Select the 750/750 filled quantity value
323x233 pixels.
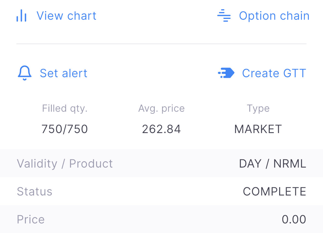point(65,129)
